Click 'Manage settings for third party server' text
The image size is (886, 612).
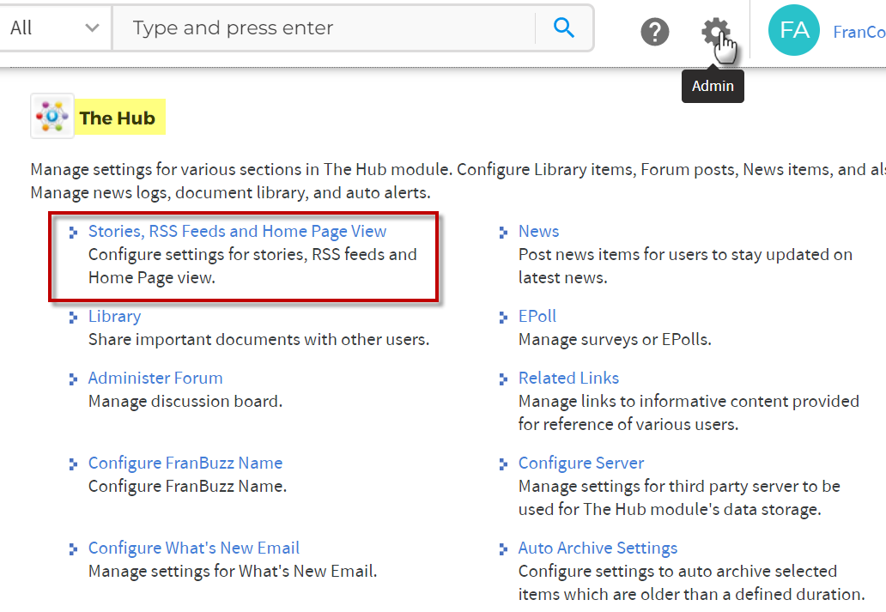click(679, 498)
